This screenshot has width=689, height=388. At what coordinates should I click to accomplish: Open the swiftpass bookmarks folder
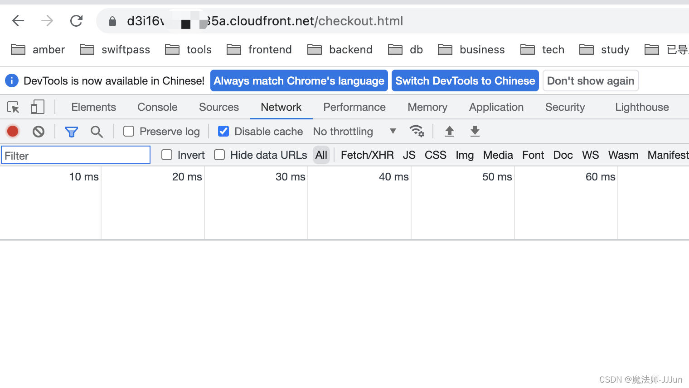point(115,50)
